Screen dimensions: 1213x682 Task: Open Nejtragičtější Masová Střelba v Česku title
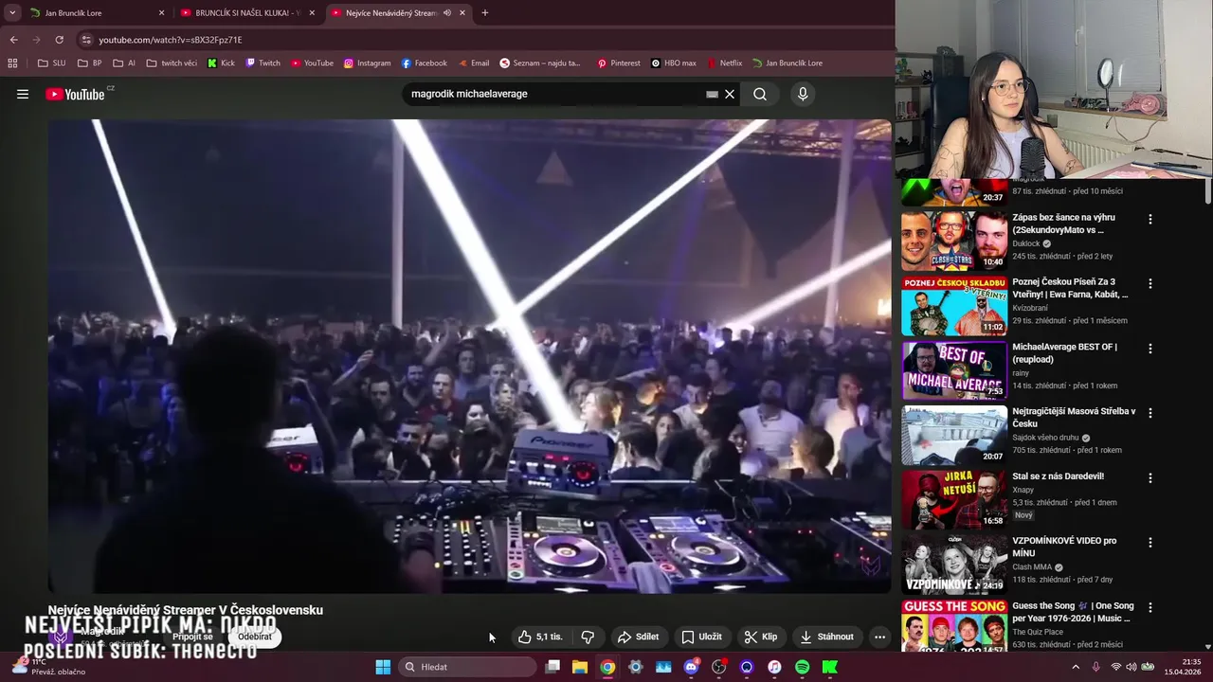click(x=1074, y=418)
